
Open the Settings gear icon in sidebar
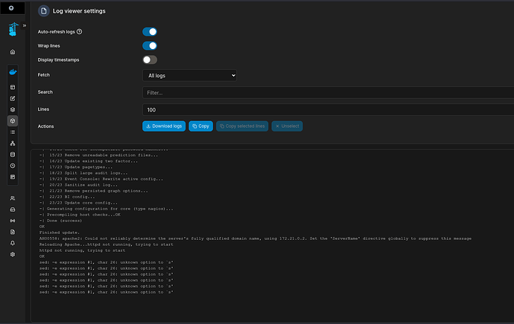12,254
